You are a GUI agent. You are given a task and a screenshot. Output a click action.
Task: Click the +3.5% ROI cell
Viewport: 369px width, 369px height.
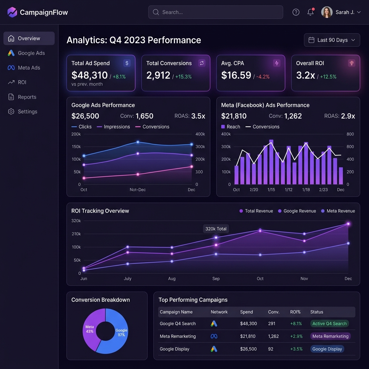pos(296,349)
